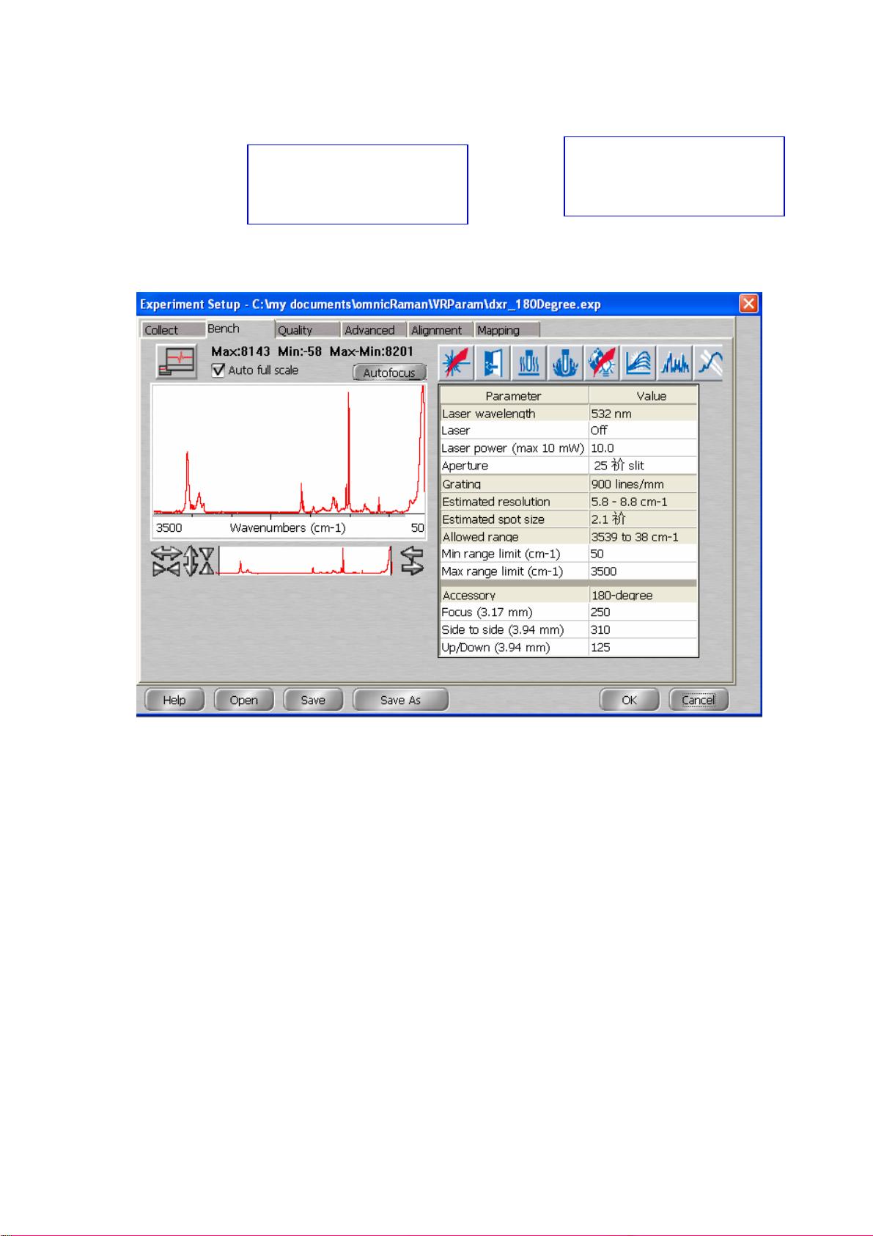Image resolution: width=873 pixels, height=1236 pixels.
Task: Click the 'Grating' parameter label
Action: click(462, 484)
